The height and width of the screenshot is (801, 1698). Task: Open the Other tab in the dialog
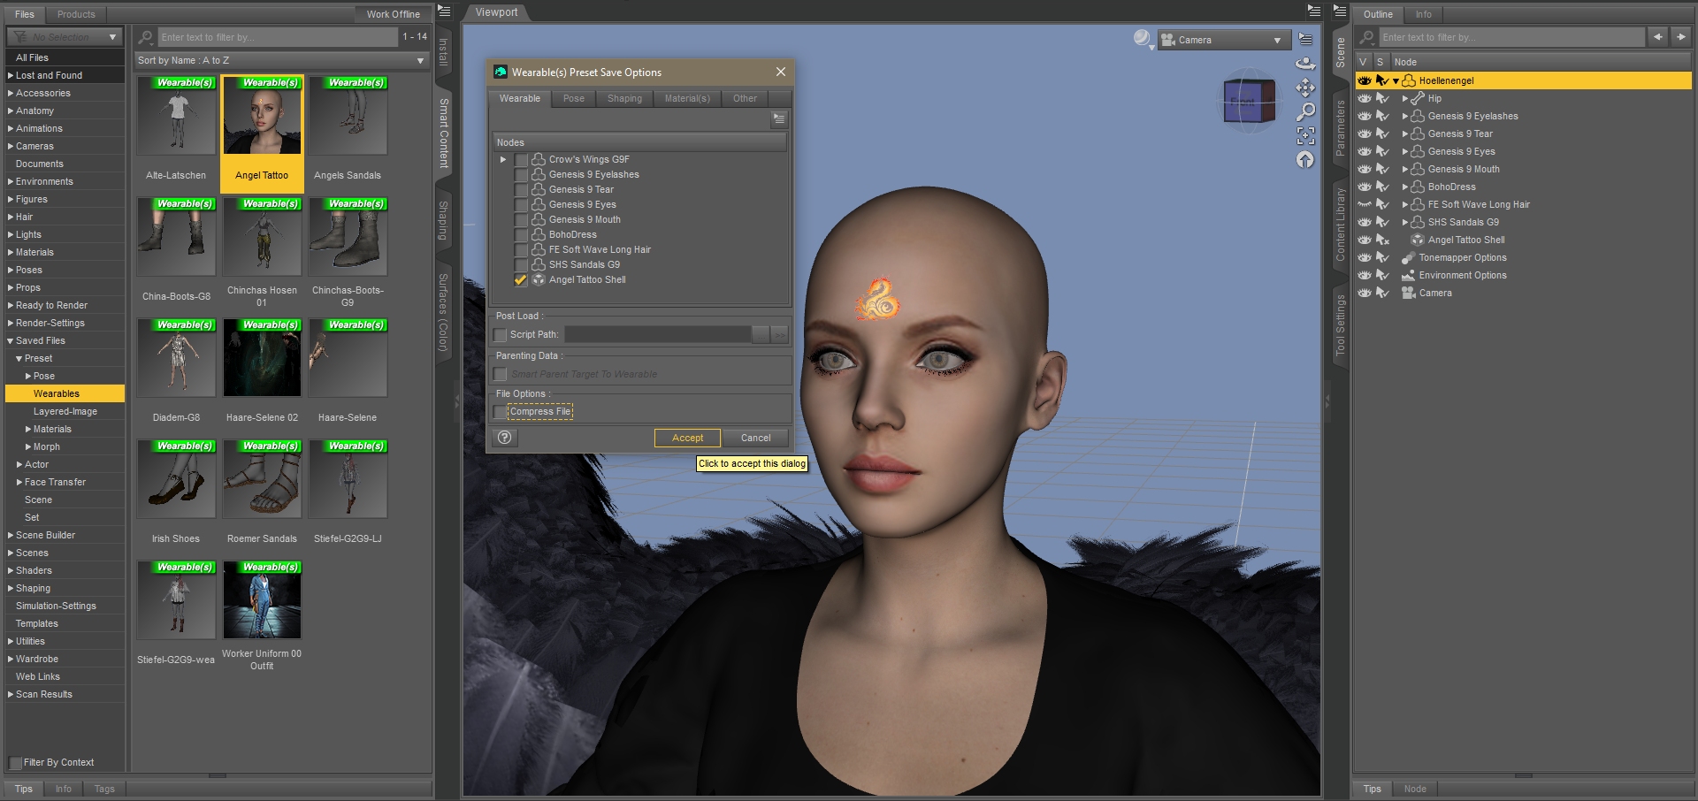pos(745,98)
